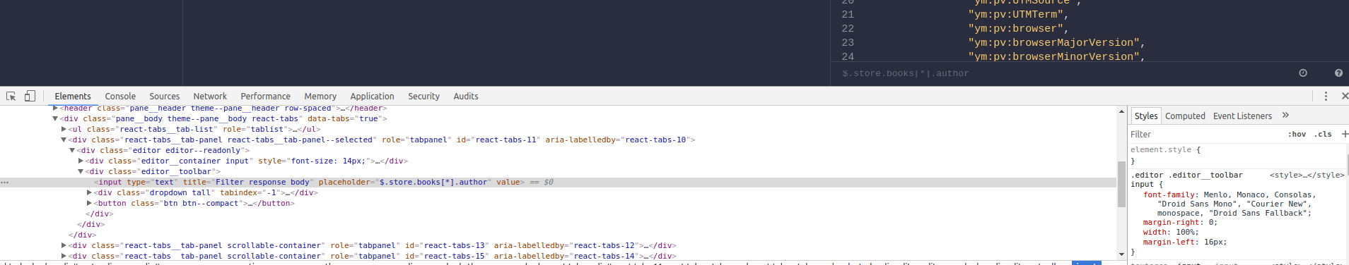Screen dimensions: 1349x265
Task: Click the scroll-up arrow of Elements panel scrollbar
Action: click(x=1121, y=111)
